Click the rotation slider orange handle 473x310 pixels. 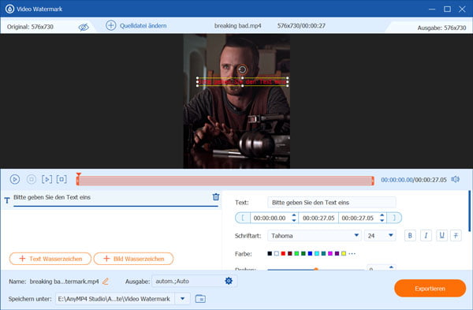(316, 269)
